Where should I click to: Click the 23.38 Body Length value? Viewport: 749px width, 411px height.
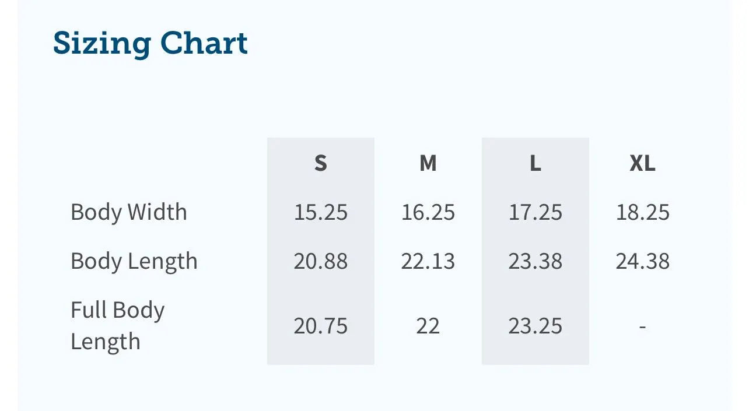pyautogui.click(x=535, y=261)
